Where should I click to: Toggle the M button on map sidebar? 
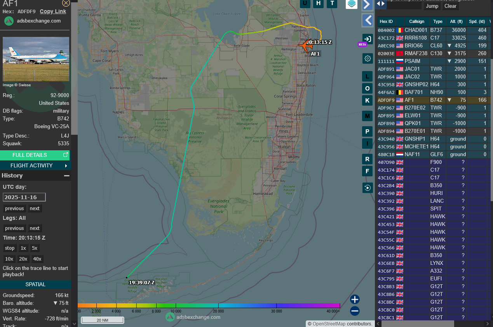click(367, 116)
